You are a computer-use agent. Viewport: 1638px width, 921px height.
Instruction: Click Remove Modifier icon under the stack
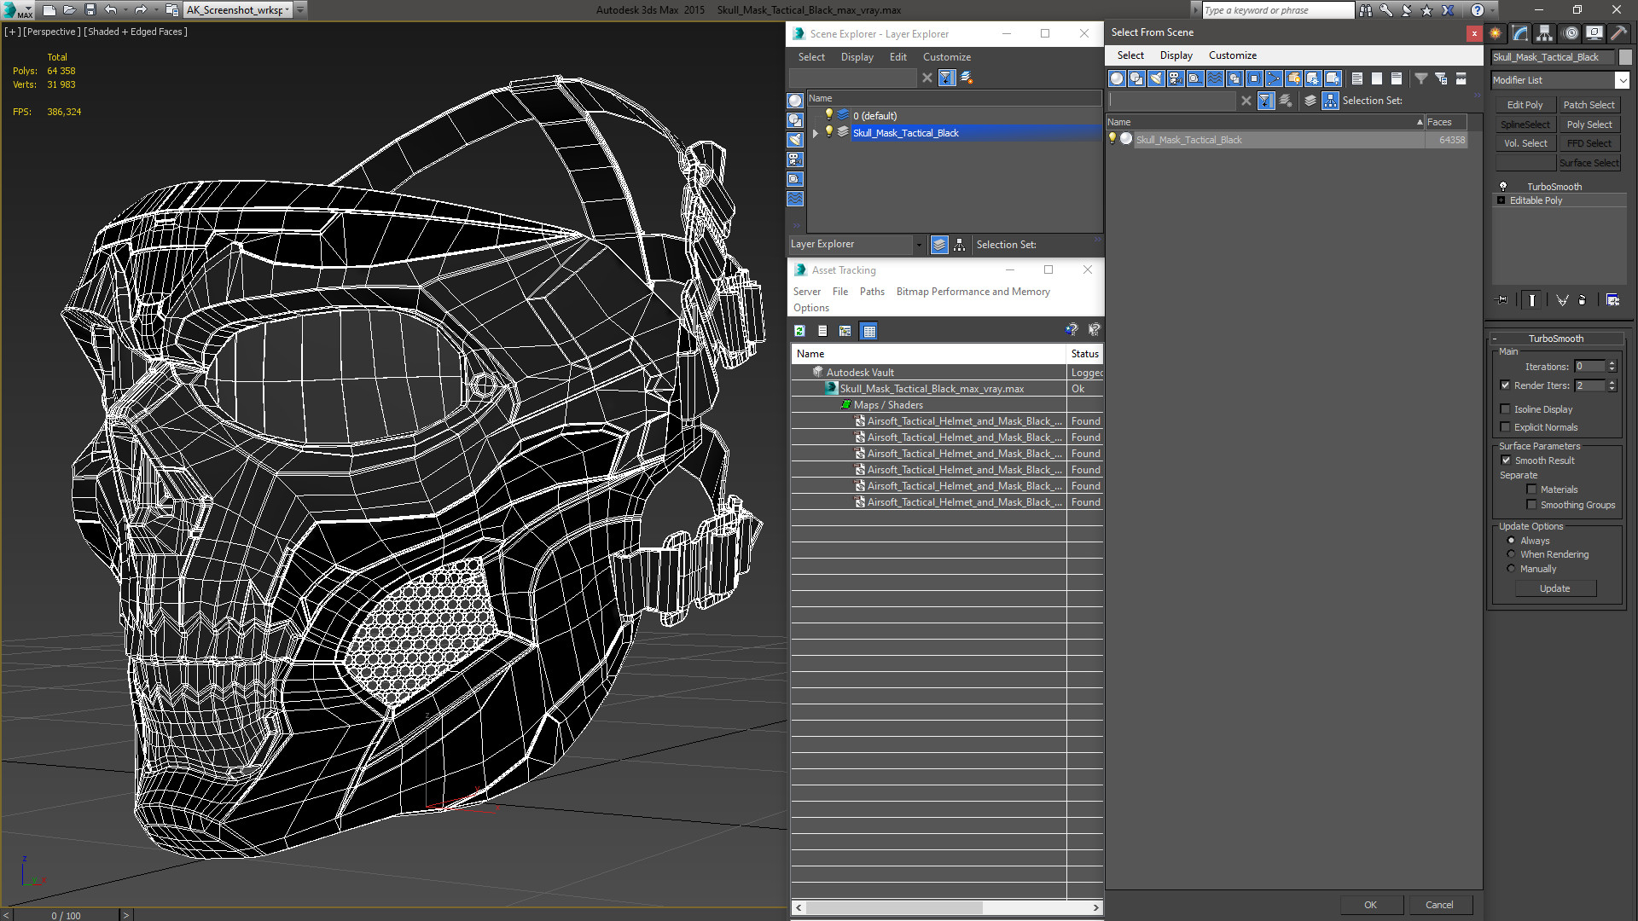point(1583,300)
